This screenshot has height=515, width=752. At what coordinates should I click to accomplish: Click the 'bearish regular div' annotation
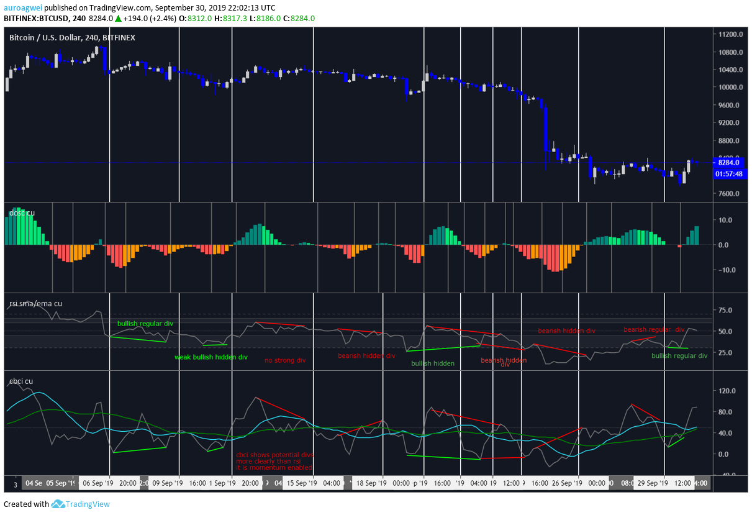pos(654,330)
